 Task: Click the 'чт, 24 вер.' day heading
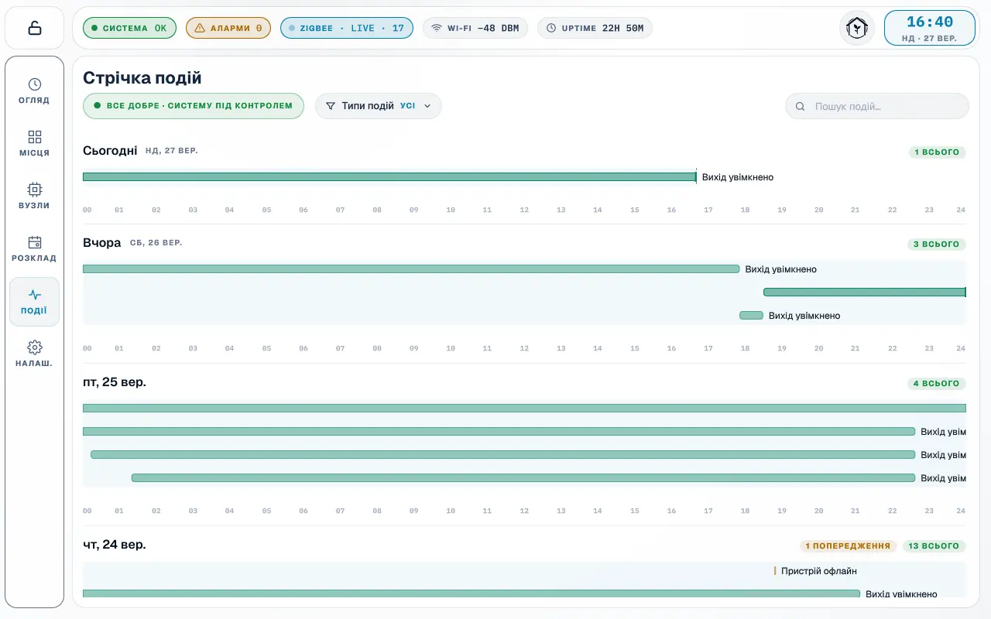point(115,545)
